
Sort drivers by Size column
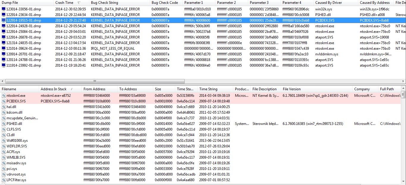point(164,89)
